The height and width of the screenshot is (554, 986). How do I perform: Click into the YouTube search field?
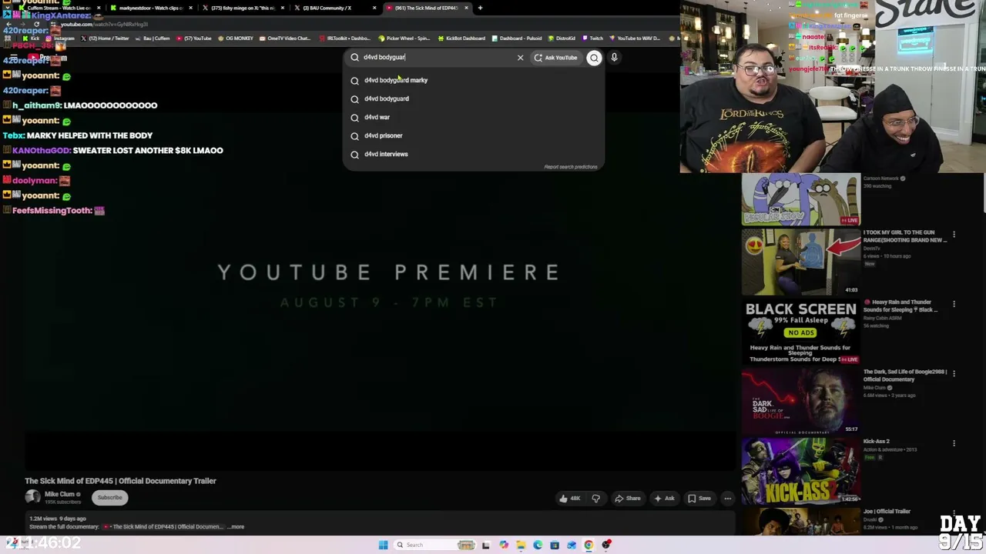[x=435, y=57]
